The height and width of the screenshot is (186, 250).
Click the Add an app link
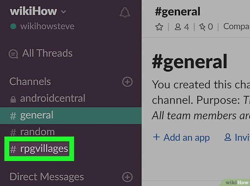(x=181, y=137)
